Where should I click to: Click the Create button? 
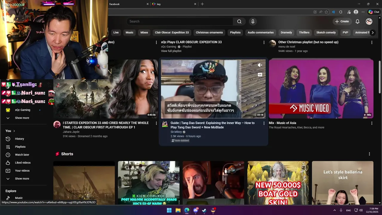[x=342, y=21]
